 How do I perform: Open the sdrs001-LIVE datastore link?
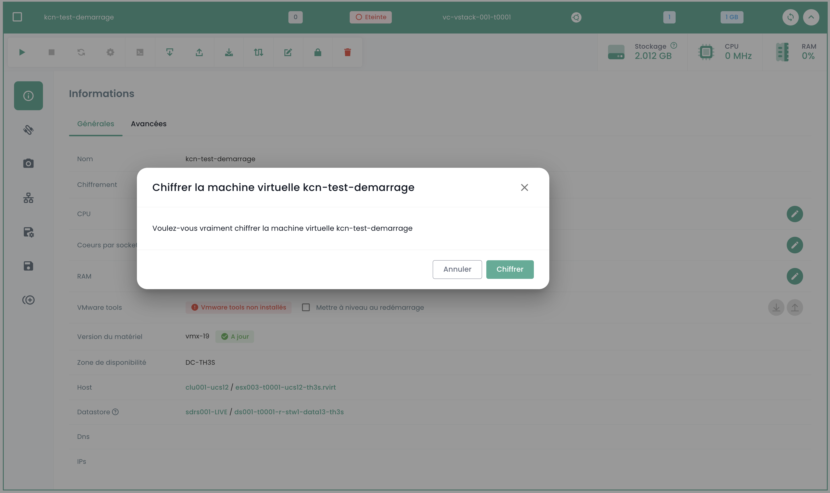[206, 412]
